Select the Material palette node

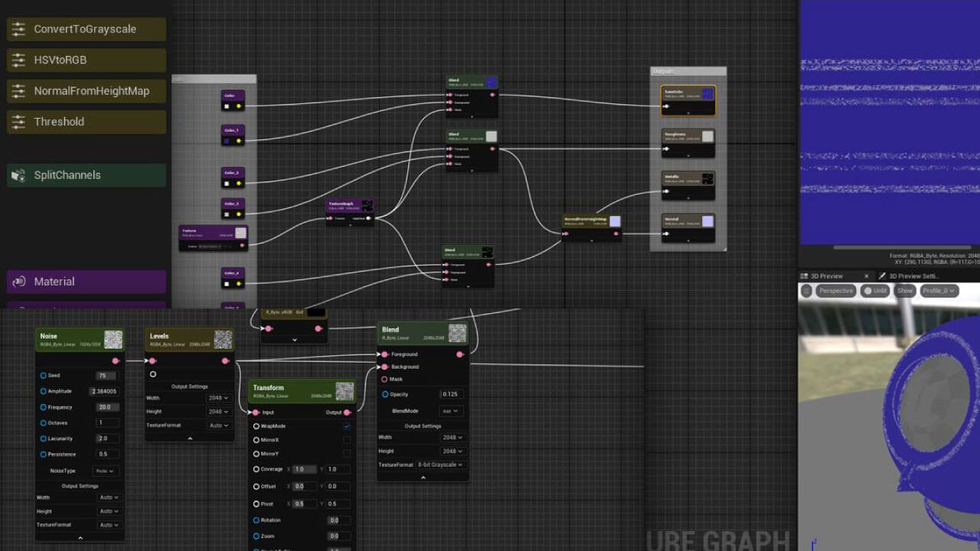[87, 282]
